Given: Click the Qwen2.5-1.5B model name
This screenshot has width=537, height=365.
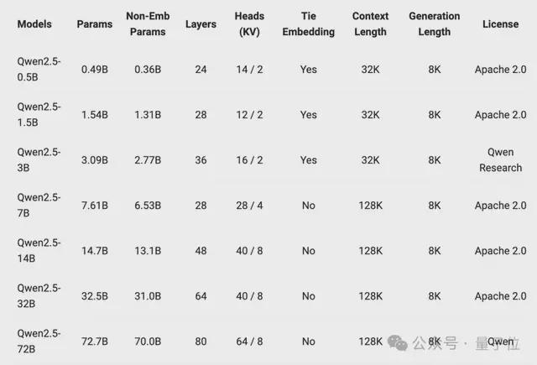Looking at the screenshot, I should coord(39,114).
